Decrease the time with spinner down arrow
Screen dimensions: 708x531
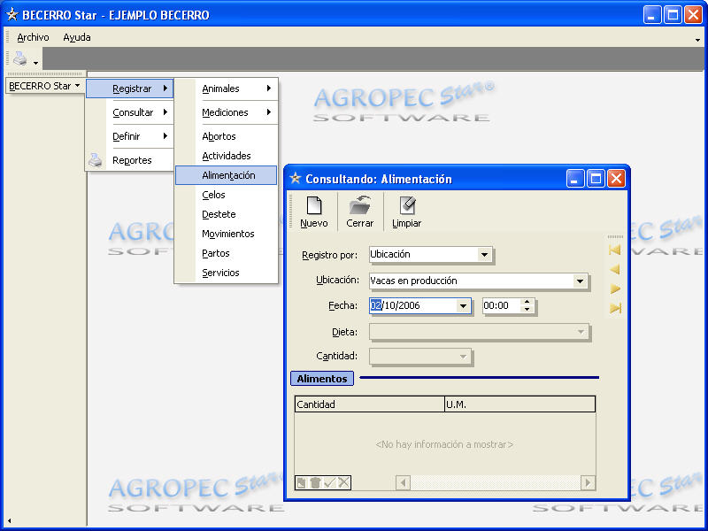point(527,309)
